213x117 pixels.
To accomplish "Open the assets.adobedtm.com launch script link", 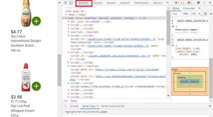I will [x=119, y=56].
